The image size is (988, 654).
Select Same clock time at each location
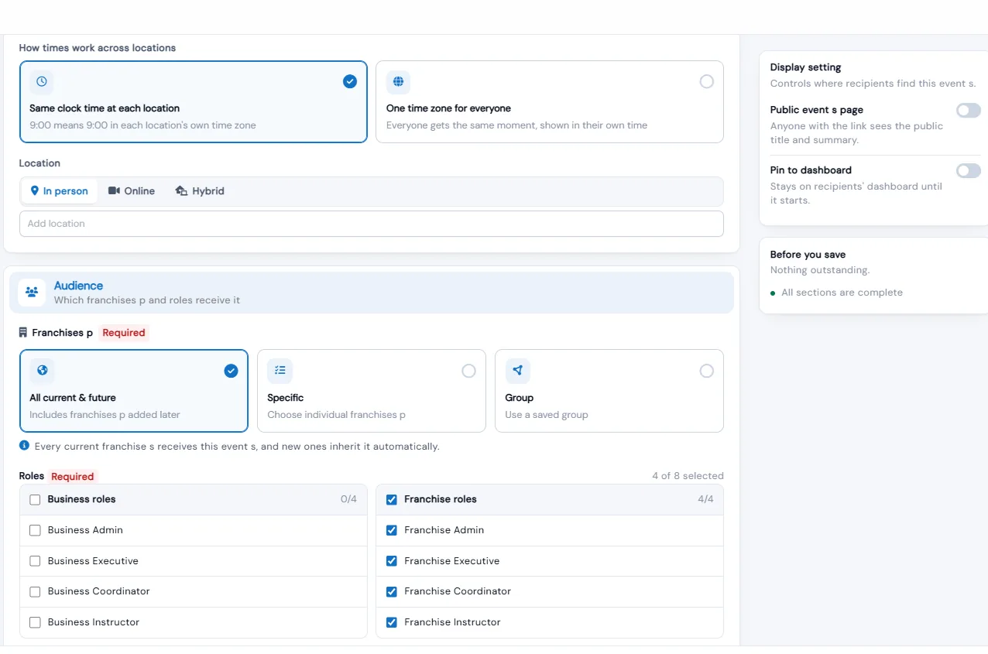pyautogui.click(x=194, y=102)
